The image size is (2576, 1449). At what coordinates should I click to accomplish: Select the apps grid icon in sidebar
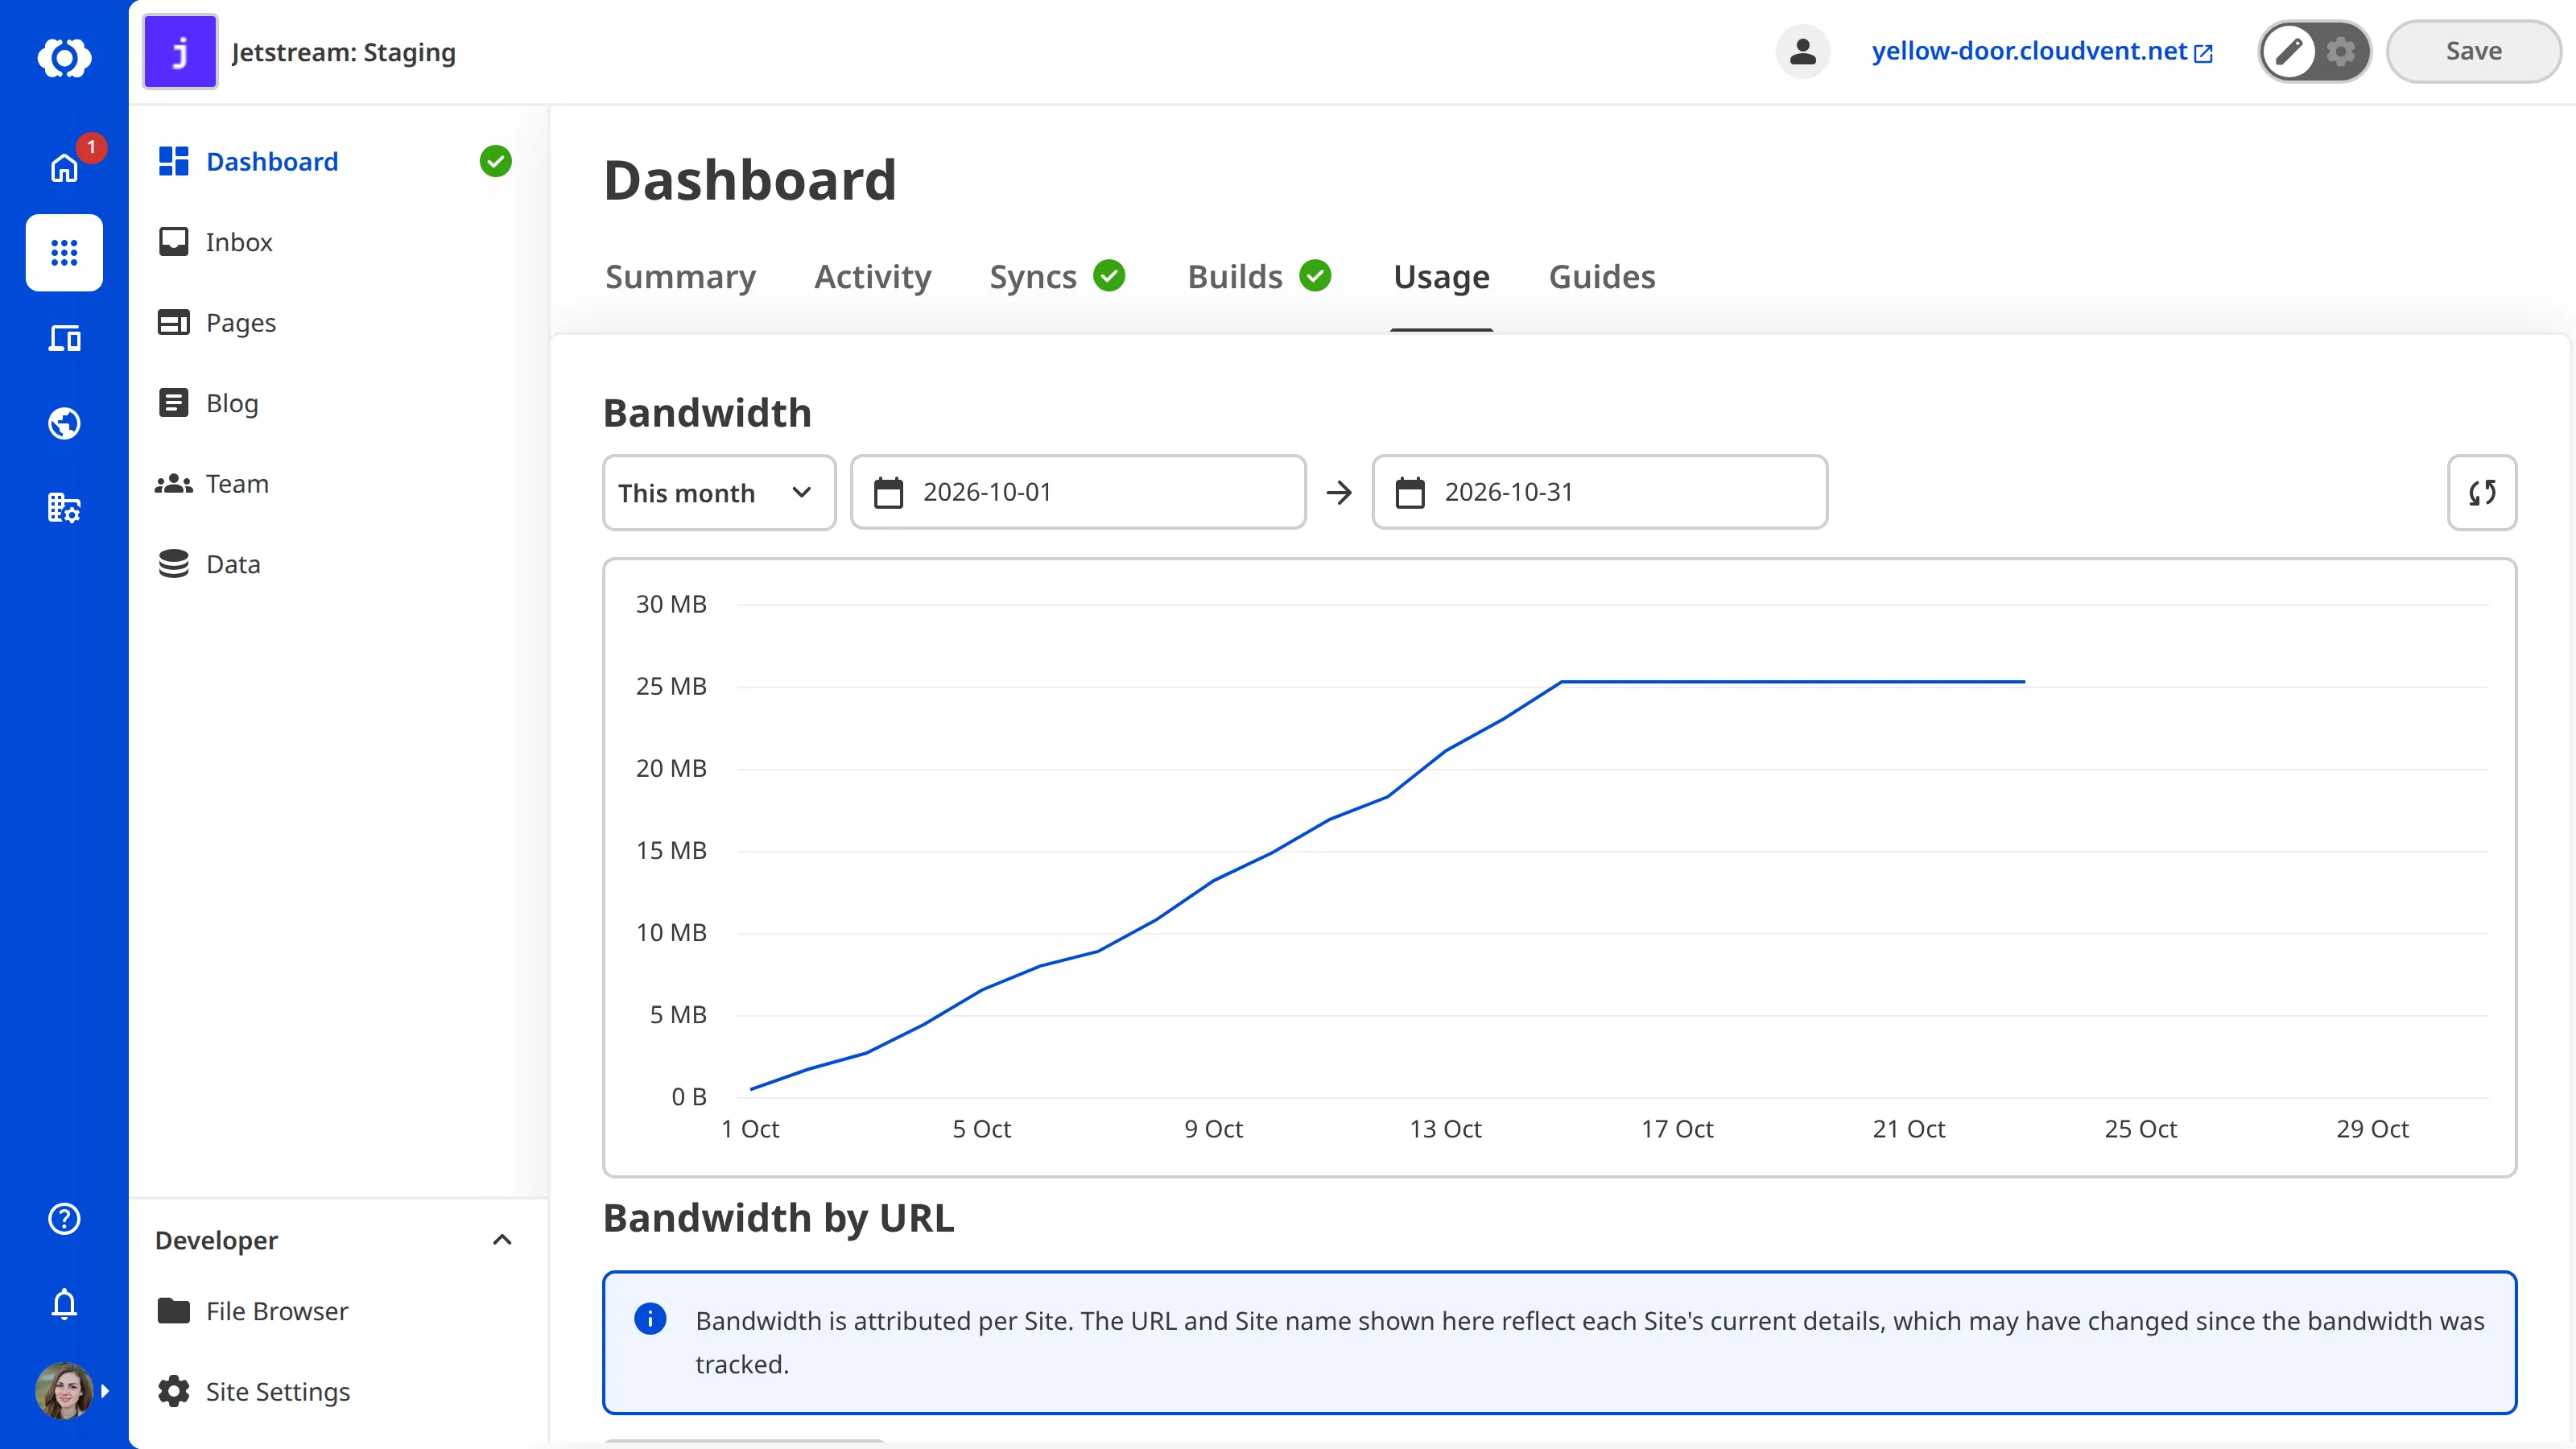(x=64, y=252)
